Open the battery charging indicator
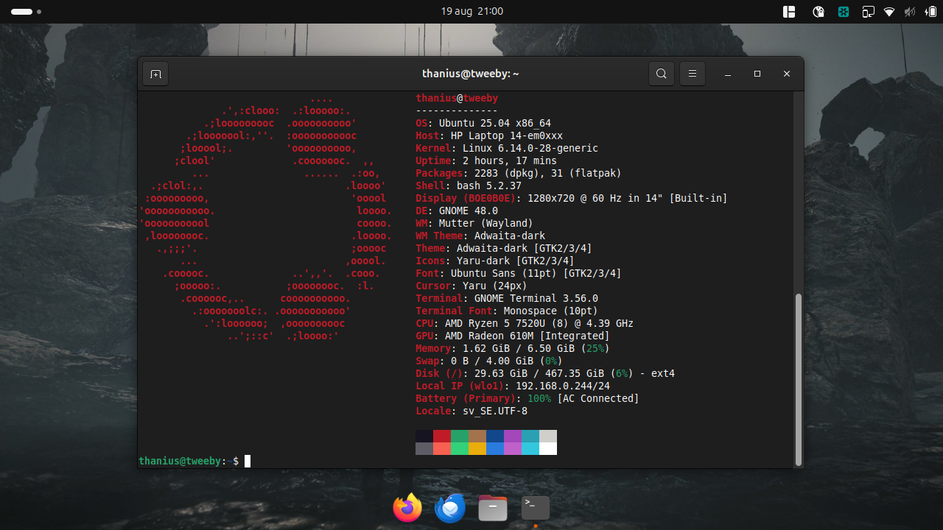The height and width of the screenshot is (530, 943). (x=930, y=12)
